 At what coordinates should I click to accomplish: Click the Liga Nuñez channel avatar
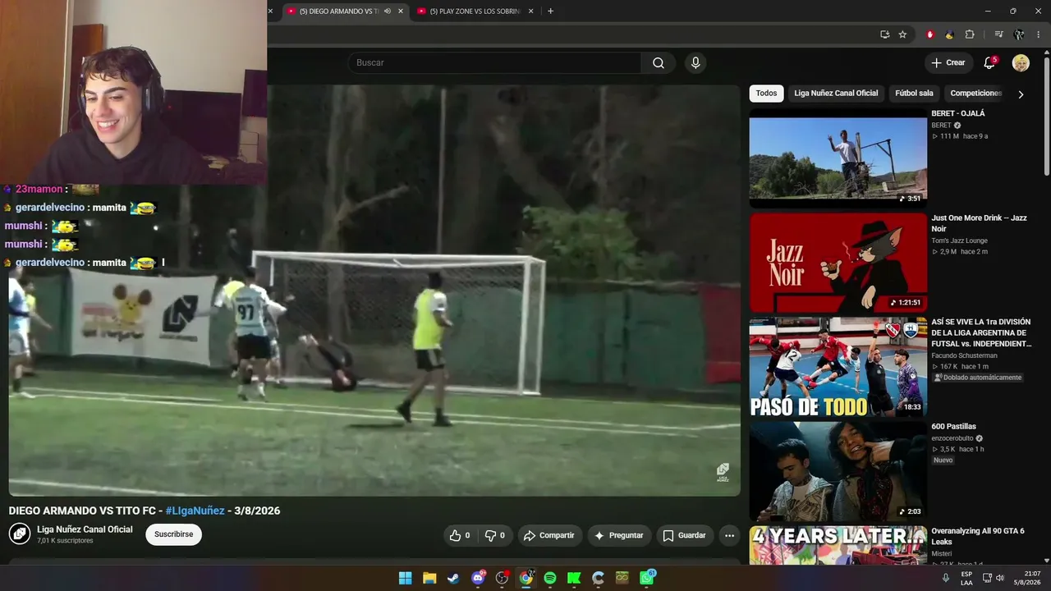pos(20,534)
